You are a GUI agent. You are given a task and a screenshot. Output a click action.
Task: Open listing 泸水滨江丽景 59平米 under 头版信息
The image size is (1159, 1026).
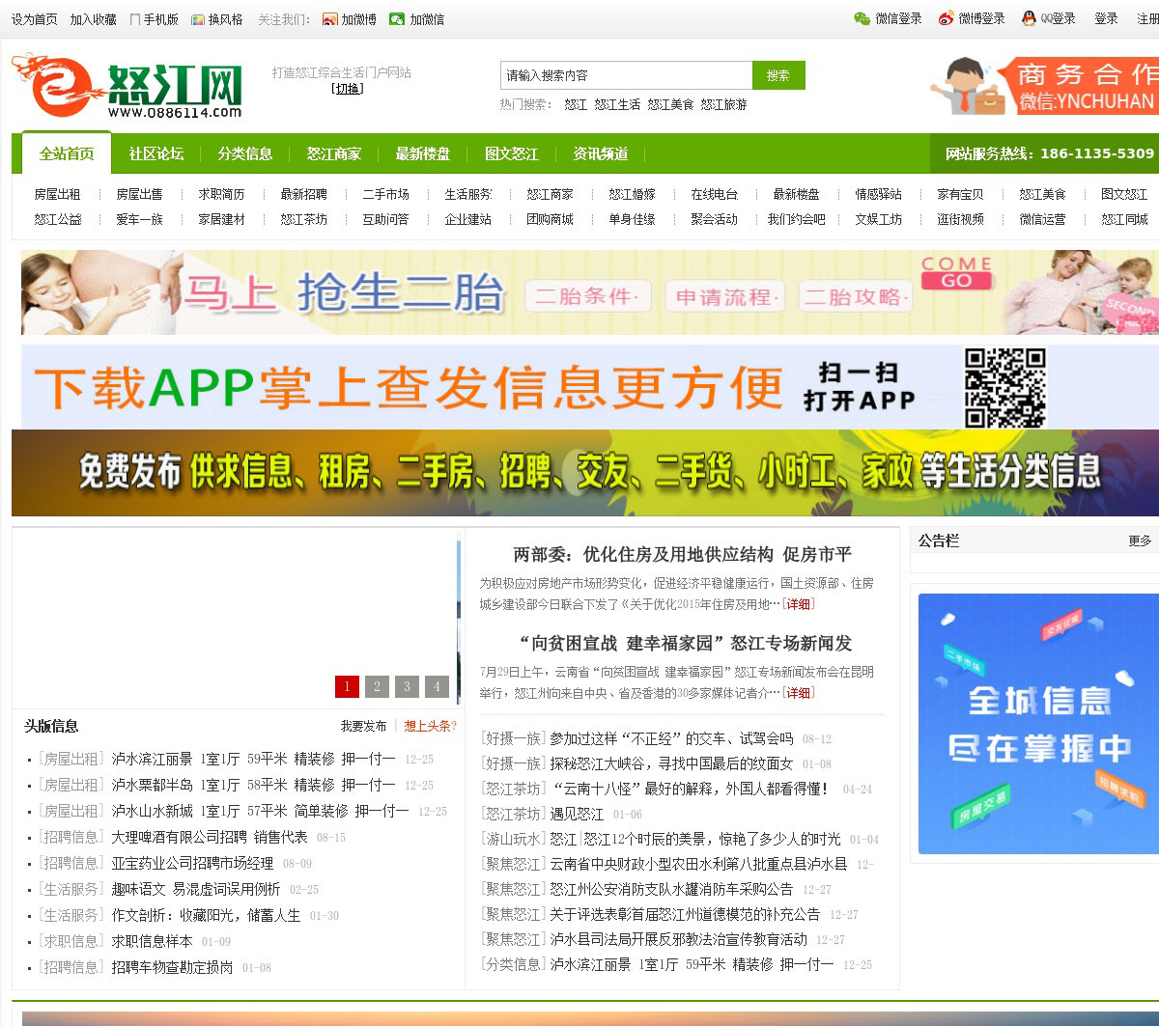[x=253, y=760]
